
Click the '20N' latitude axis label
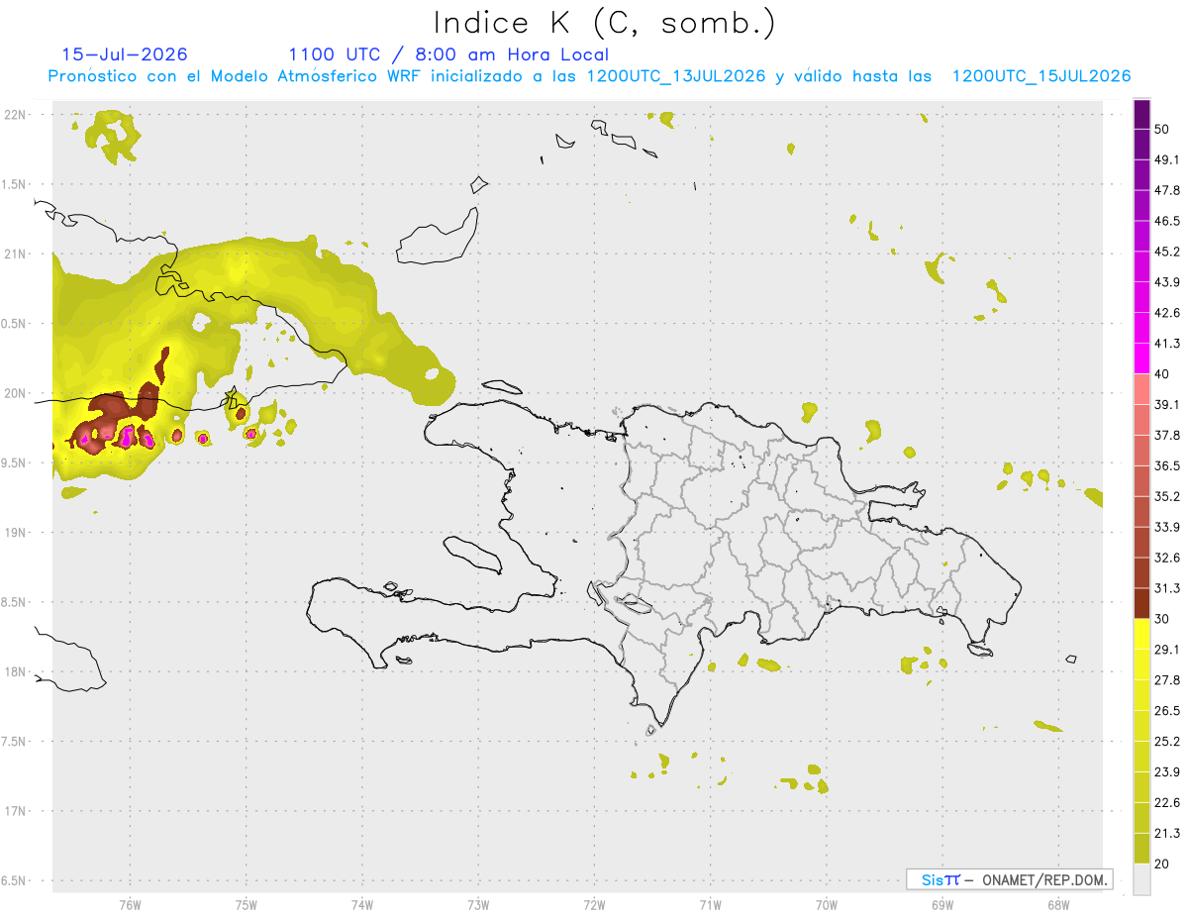pos(15,393)
